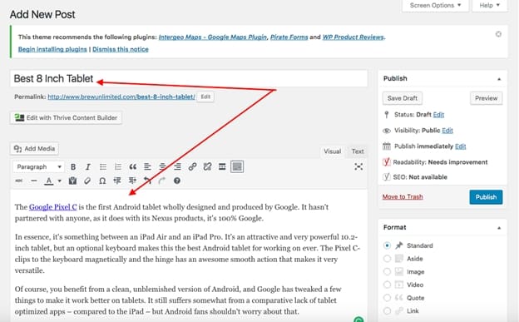Edit the post Visibility
This screenshot has width=519, height=322.
click(447, 131)
